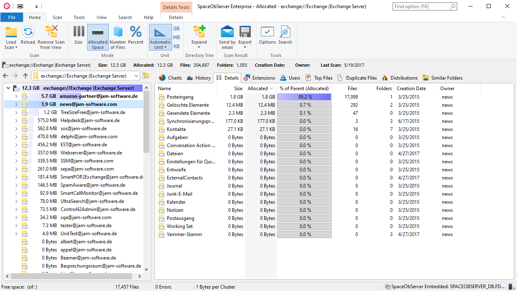This screenshot has height=291, width=517.
Task: Switch to the Tools ribbon tab
Action: (79, 17)
